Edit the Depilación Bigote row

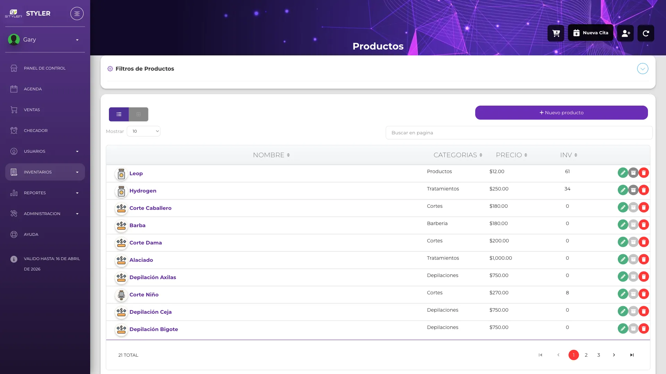coord(623,328)
